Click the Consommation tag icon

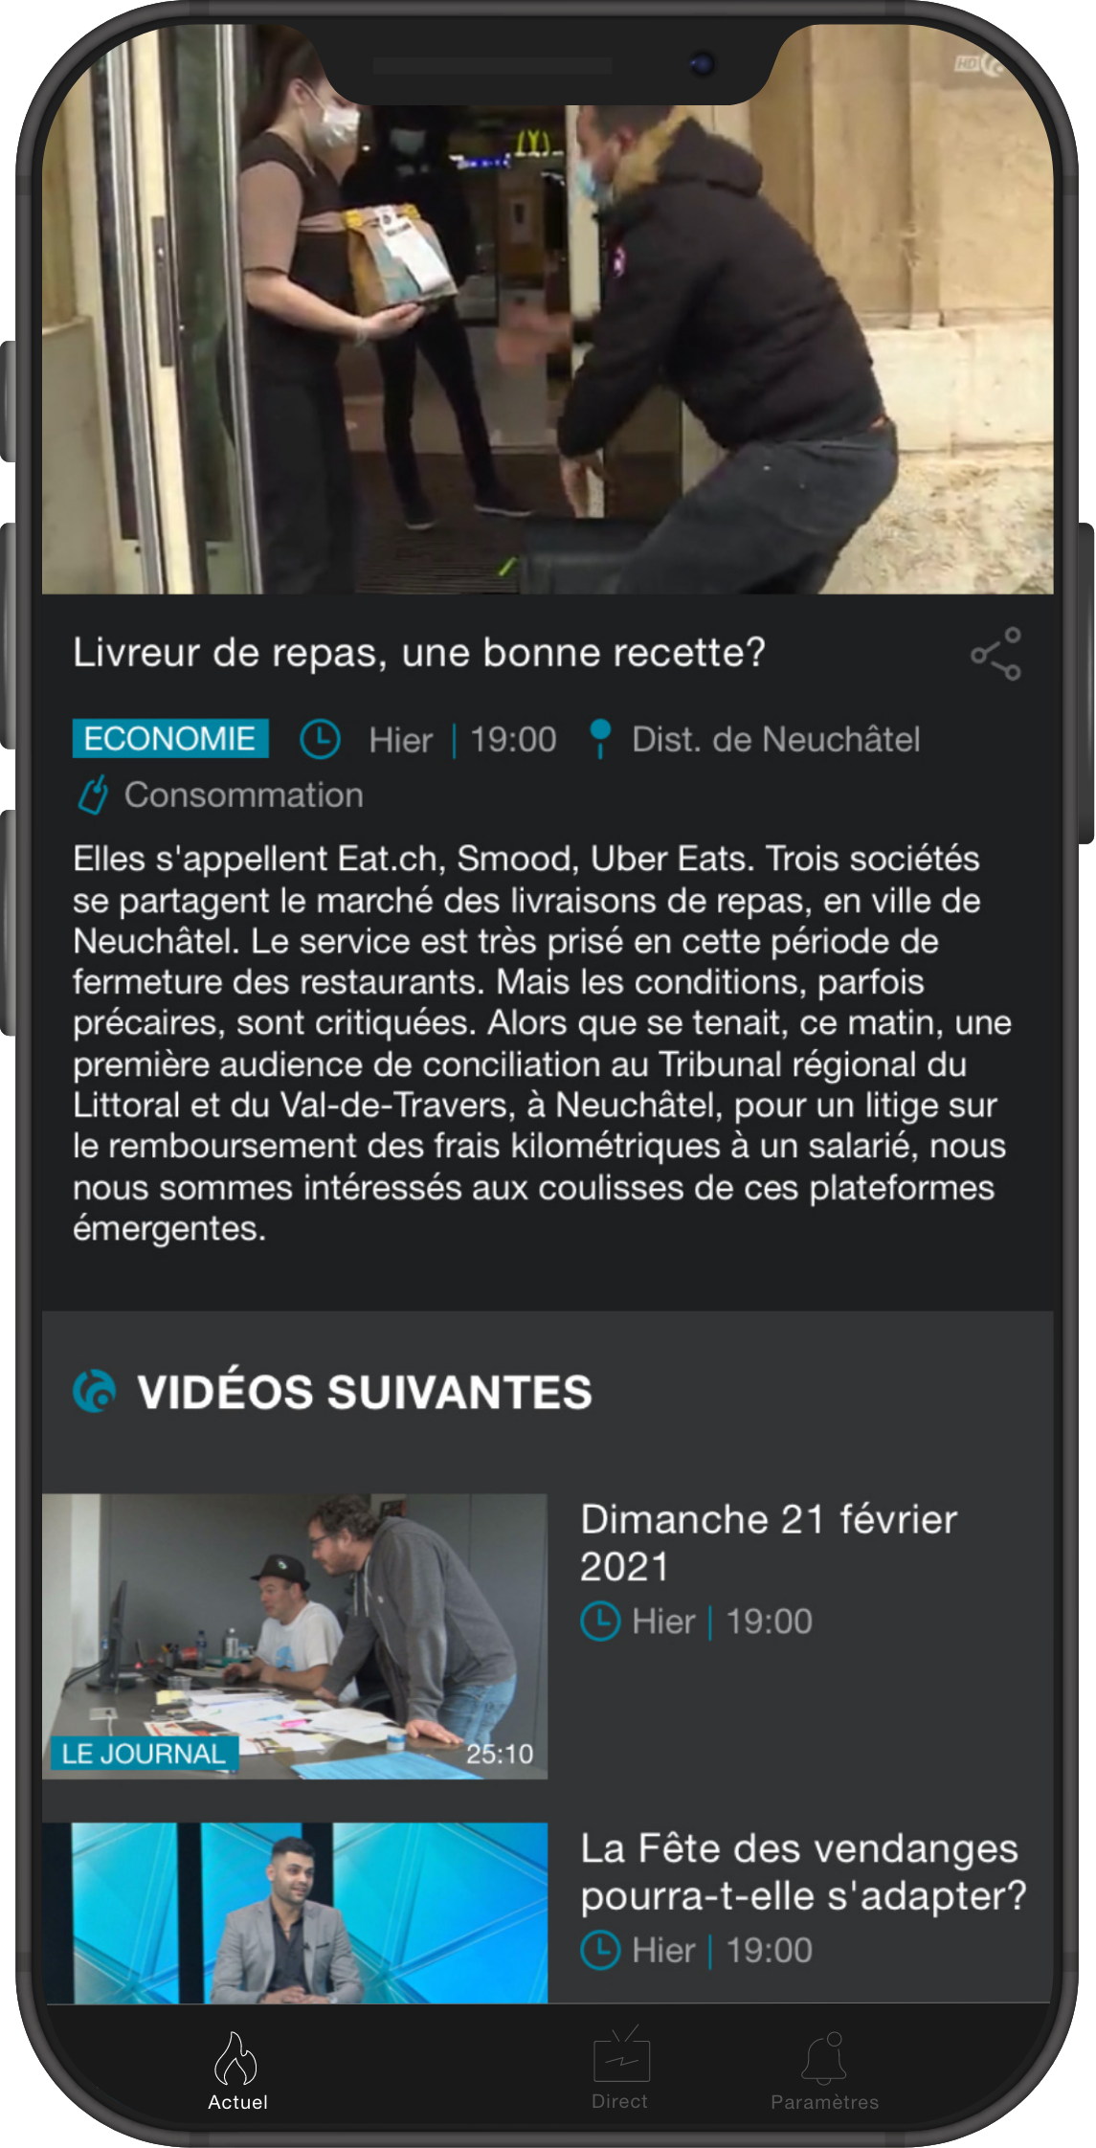[x=93, y=795]
